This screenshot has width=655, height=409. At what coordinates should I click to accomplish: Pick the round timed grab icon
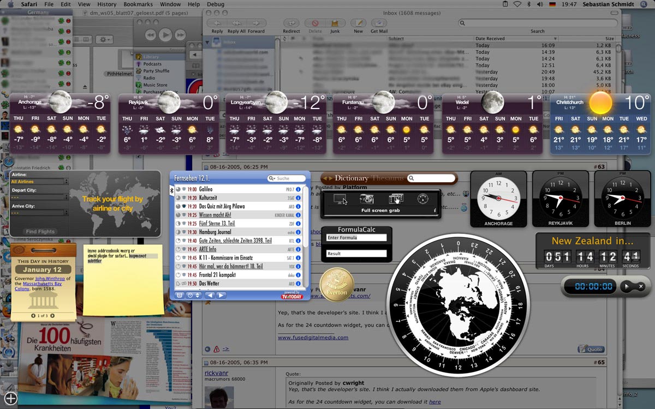pos(423,199)
